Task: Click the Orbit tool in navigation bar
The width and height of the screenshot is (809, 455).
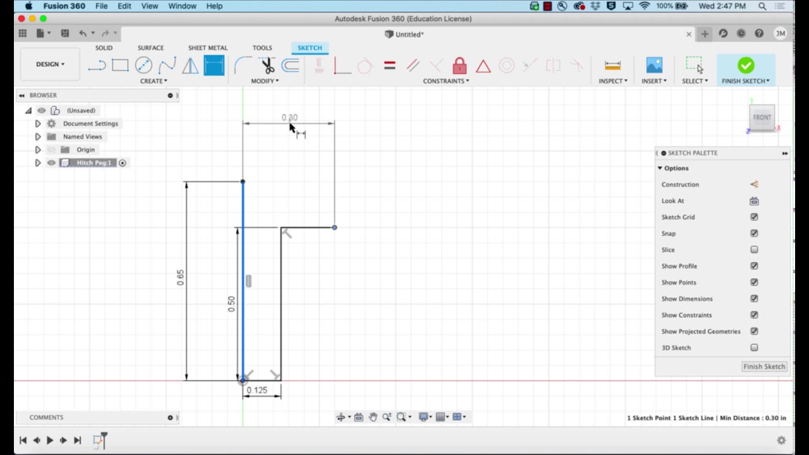Action: (342, 417)
